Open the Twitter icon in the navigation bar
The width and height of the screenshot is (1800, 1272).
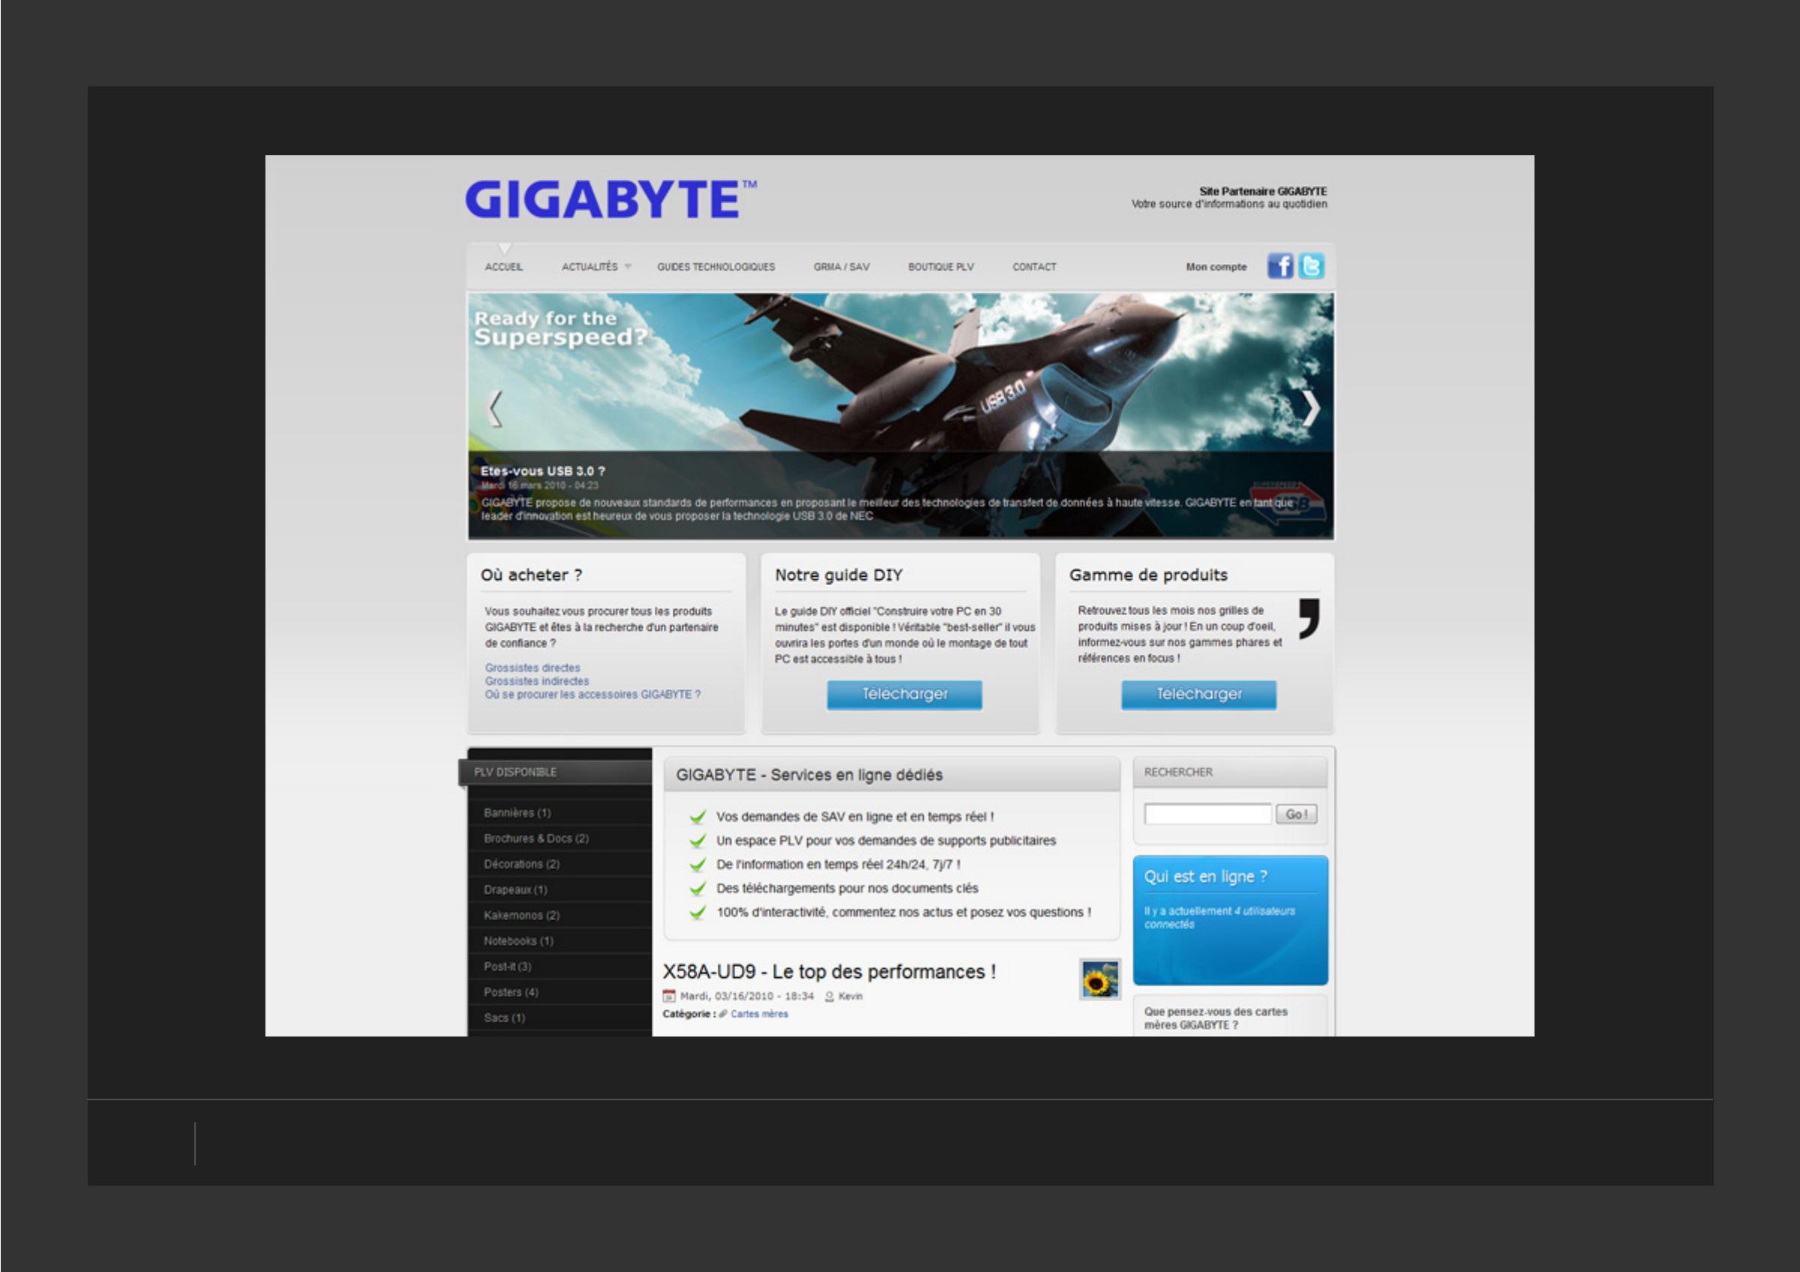[x=1312, y=266]
